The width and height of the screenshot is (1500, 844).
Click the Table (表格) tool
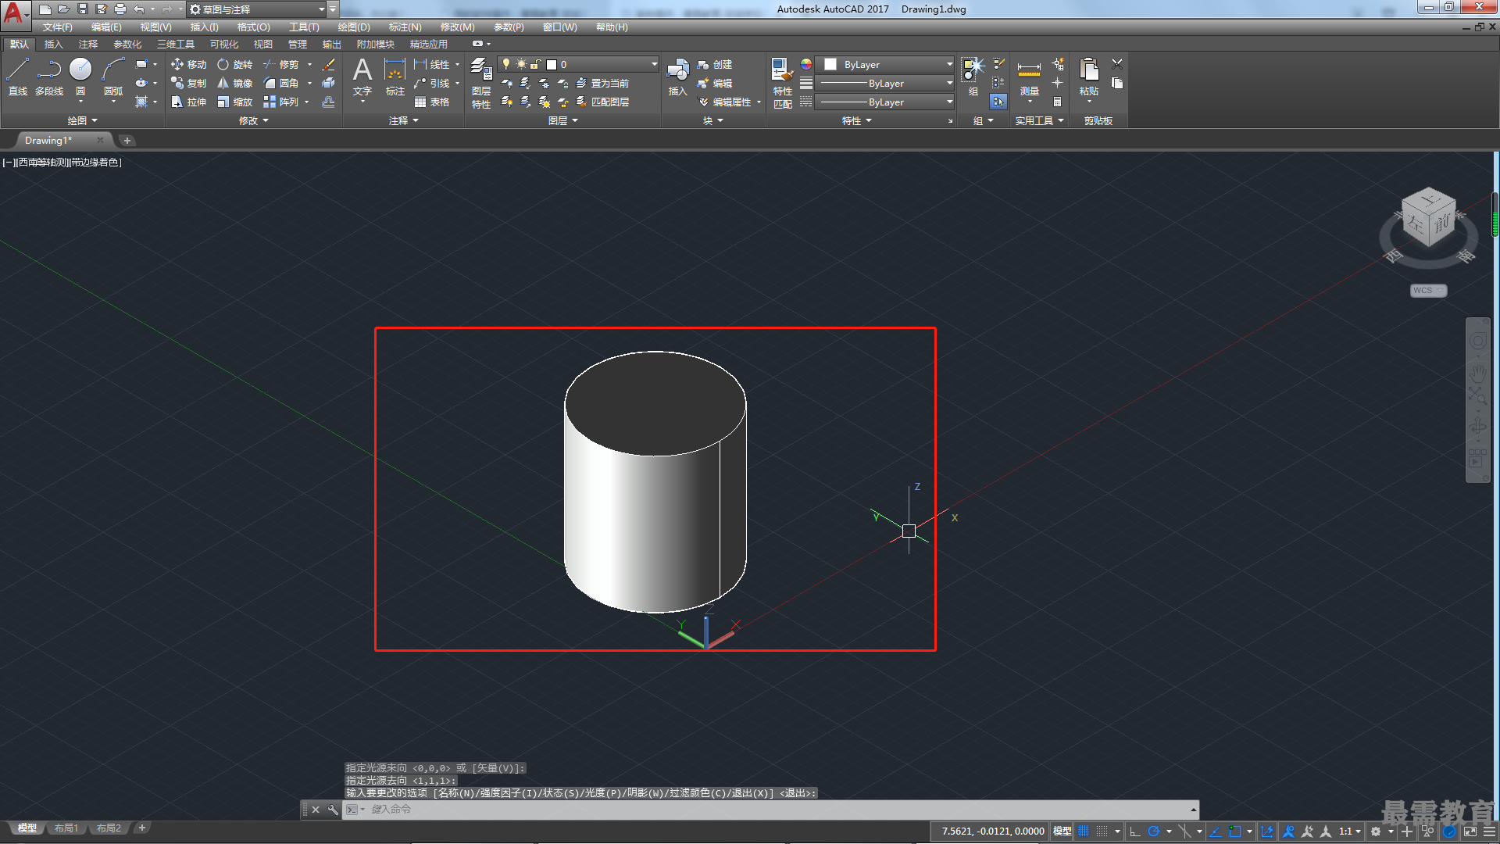pos(432,102)
